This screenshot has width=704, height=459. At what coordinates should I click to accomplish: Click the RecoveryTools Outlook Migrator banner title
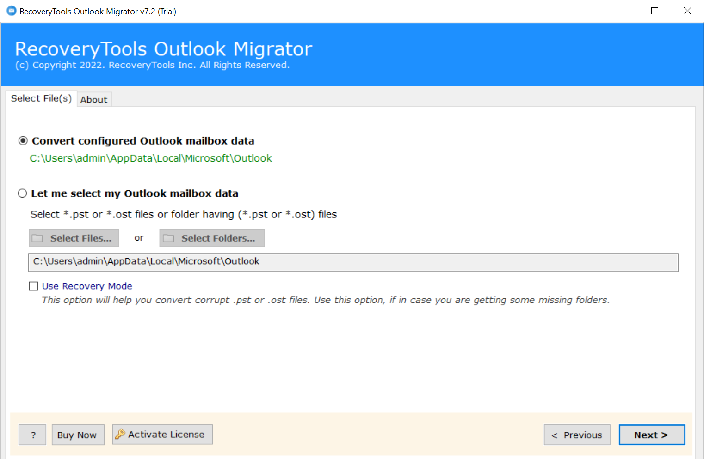point(164,49)
